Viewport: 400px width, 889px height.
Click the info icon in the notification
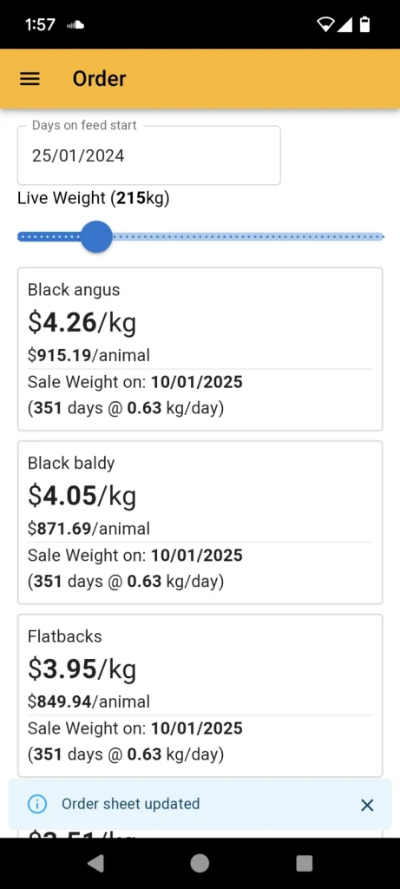(37, 804)
